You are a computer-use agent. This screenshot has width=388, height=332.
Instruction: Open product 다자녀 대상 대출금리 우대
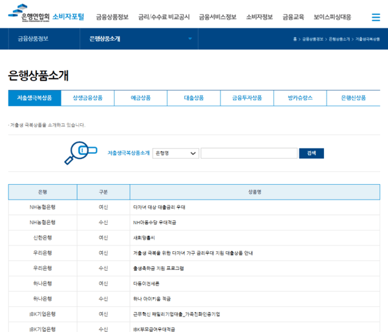point(159,207)
